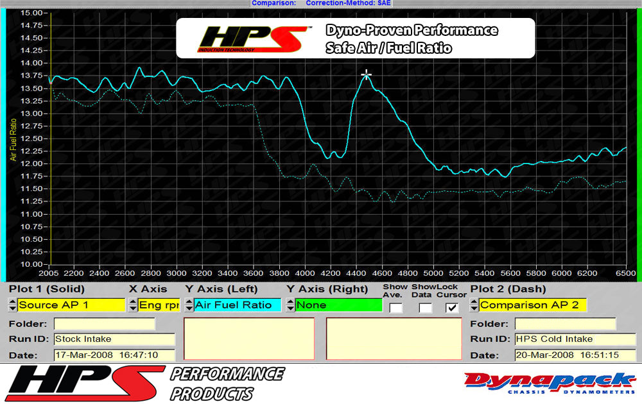Screen dimensions: 642x404
Task: Open the Plot 2 dropdown showing Comparison AP 2
Action: (x=533, y=305)
